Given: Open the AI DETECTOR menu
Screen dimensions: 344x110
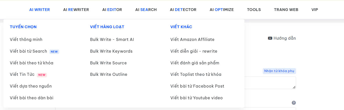Looking at the screenshot, I should coord(183,10).
